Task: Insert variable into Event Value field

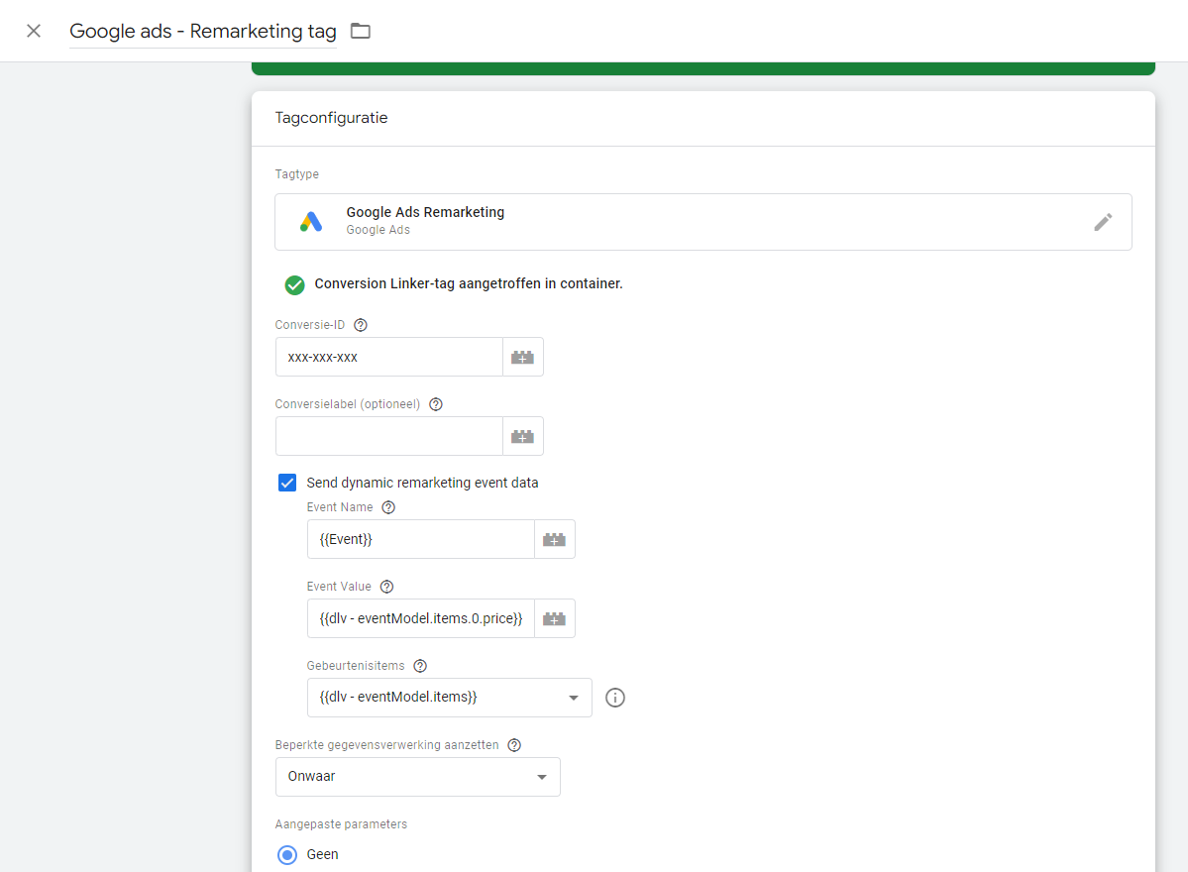Action: [x=555, y=618]
